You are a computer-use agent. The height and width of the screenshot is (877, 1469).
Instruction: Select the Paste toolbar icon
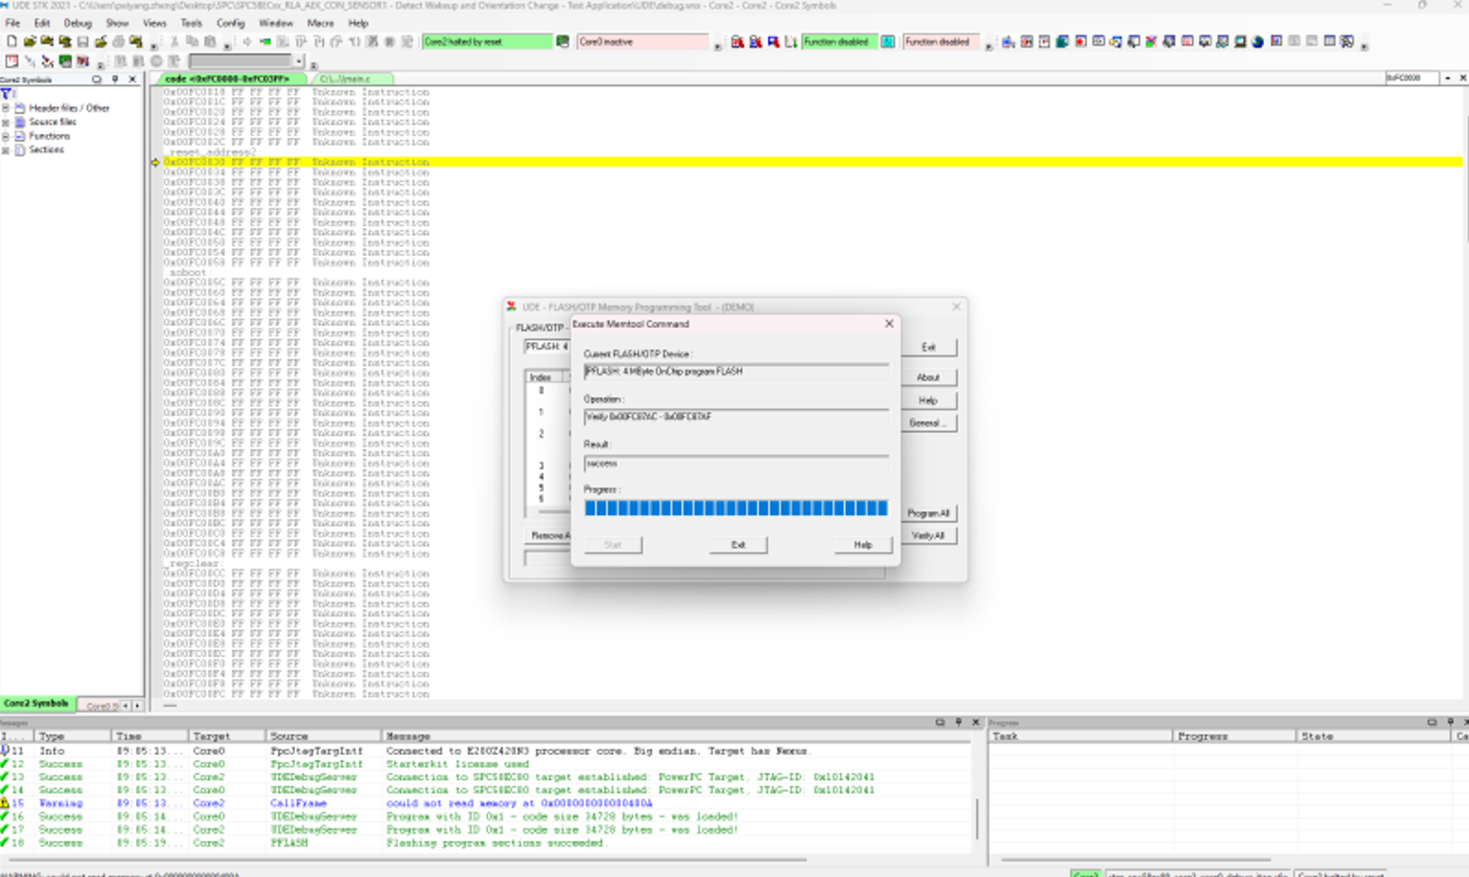[211, 42]
